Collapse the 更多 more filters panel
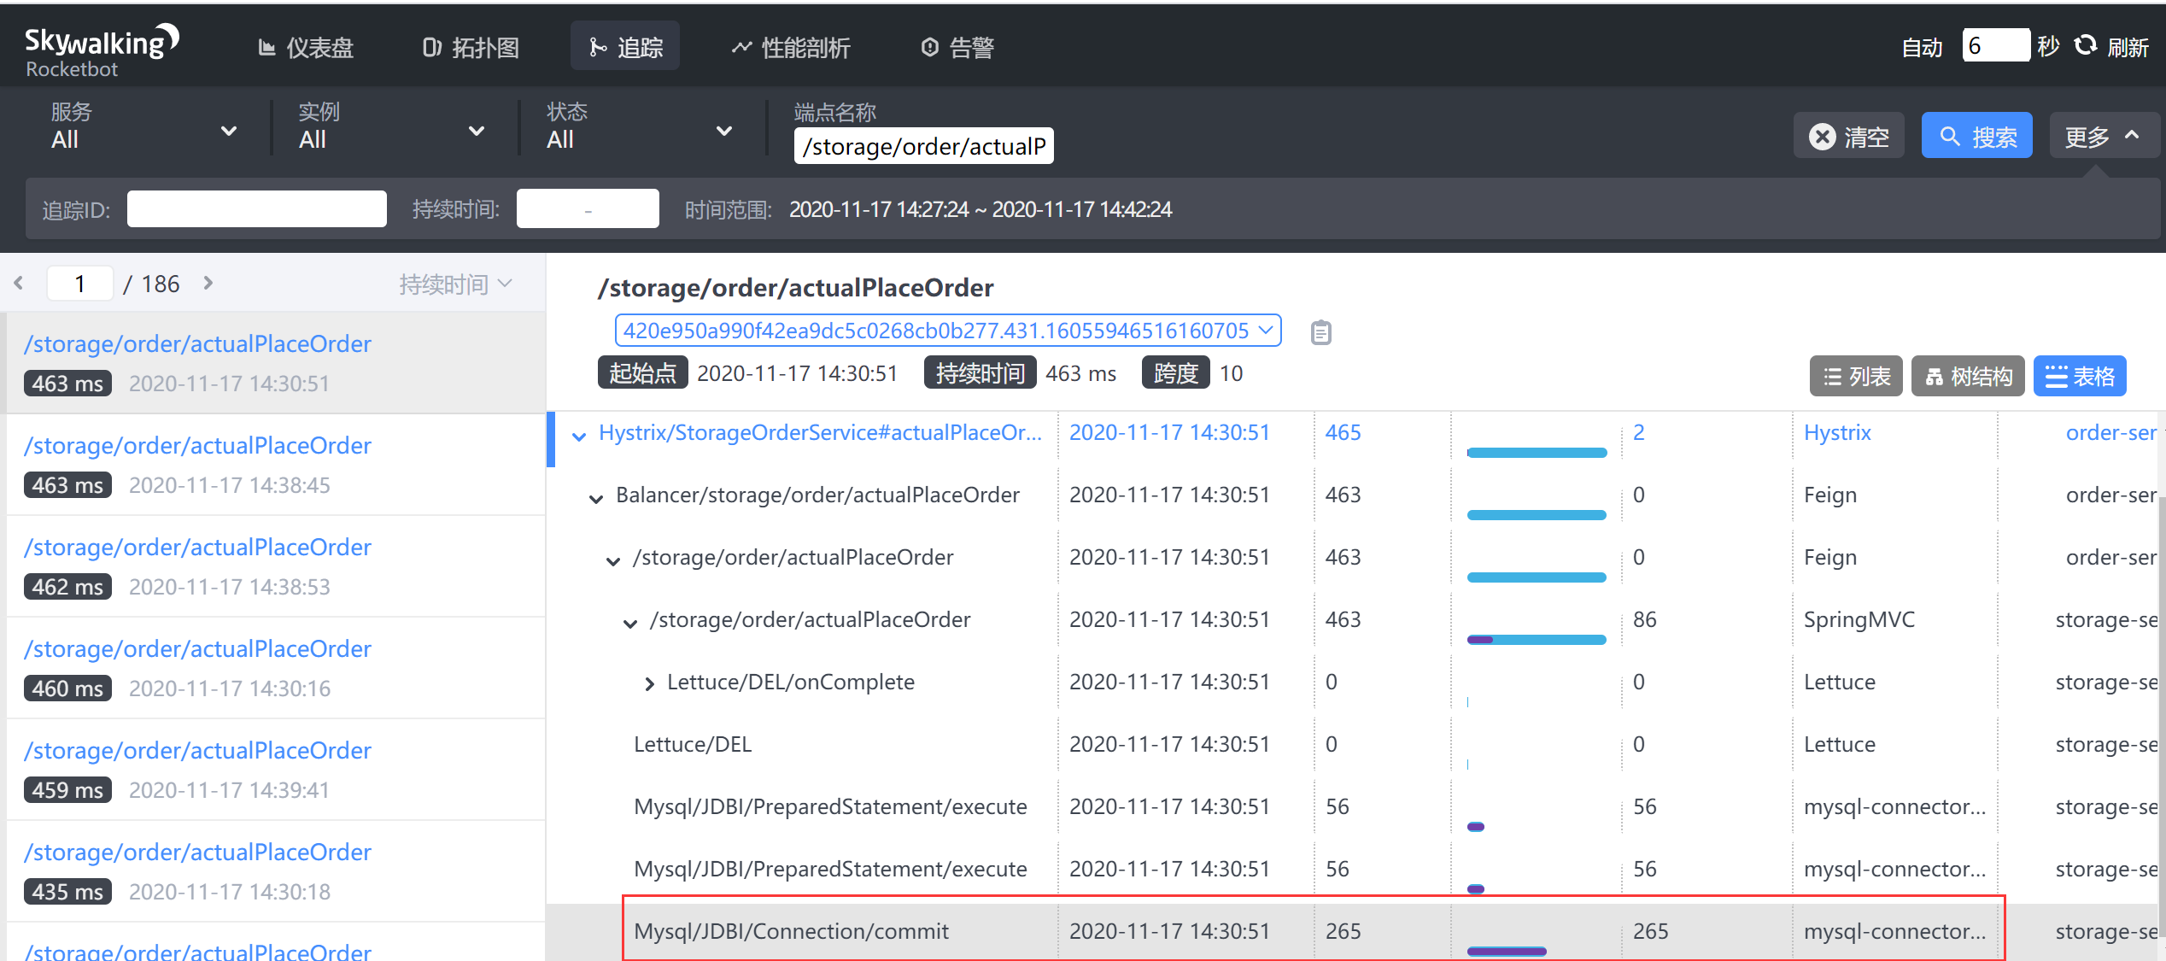Screen dimensions: 2166x961 pyautogui.click(x=2104, y=136)
